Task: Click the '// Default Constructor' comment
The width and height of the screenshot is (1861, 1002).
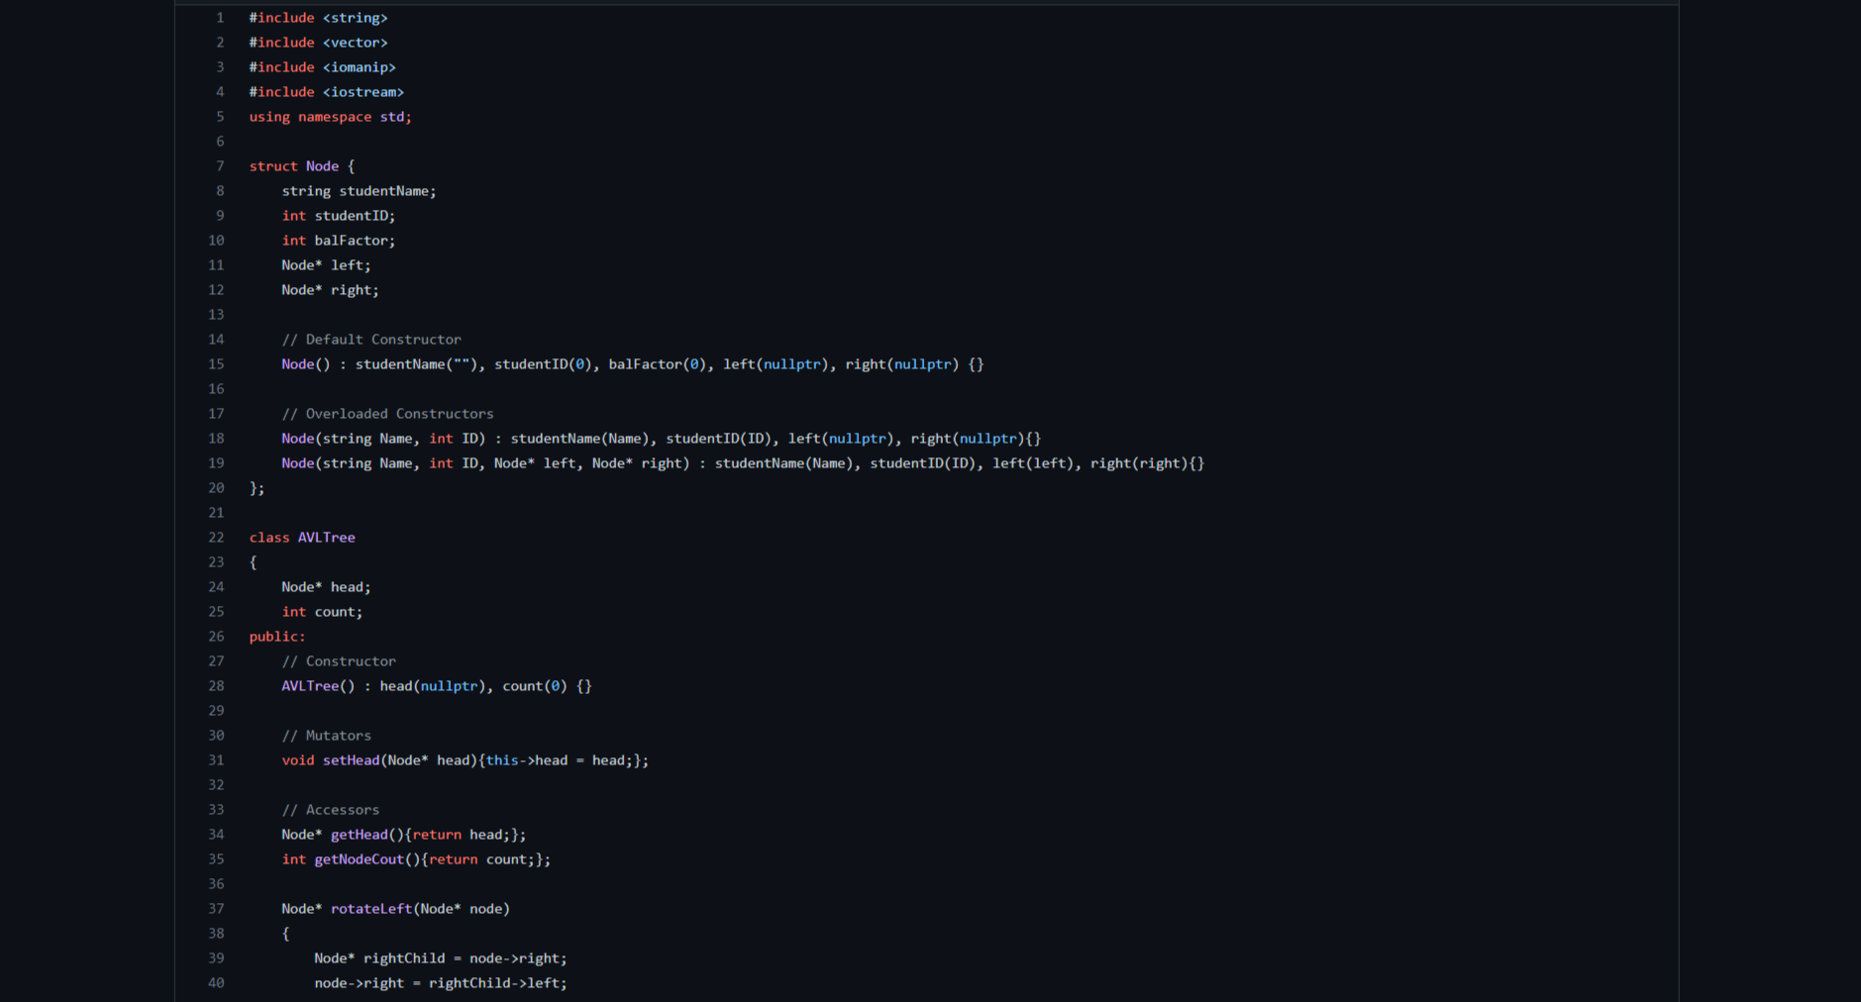Action: point(371,340)
